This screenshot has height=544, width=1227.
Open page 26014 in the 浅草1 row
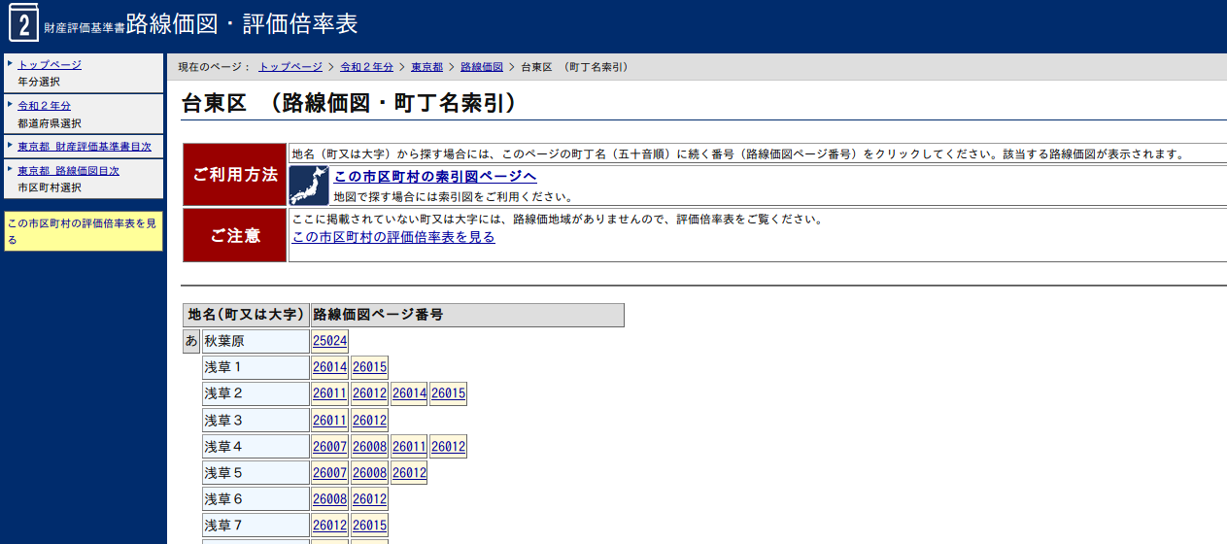(329, 367)
